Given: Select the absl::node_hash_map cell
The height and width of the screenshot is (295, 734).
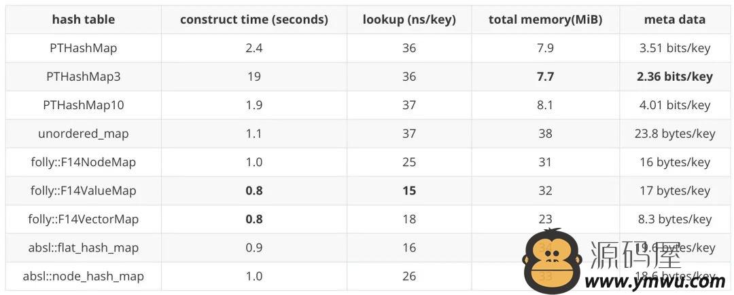Looking at the screenshot, I should click(x=84, y=276).
